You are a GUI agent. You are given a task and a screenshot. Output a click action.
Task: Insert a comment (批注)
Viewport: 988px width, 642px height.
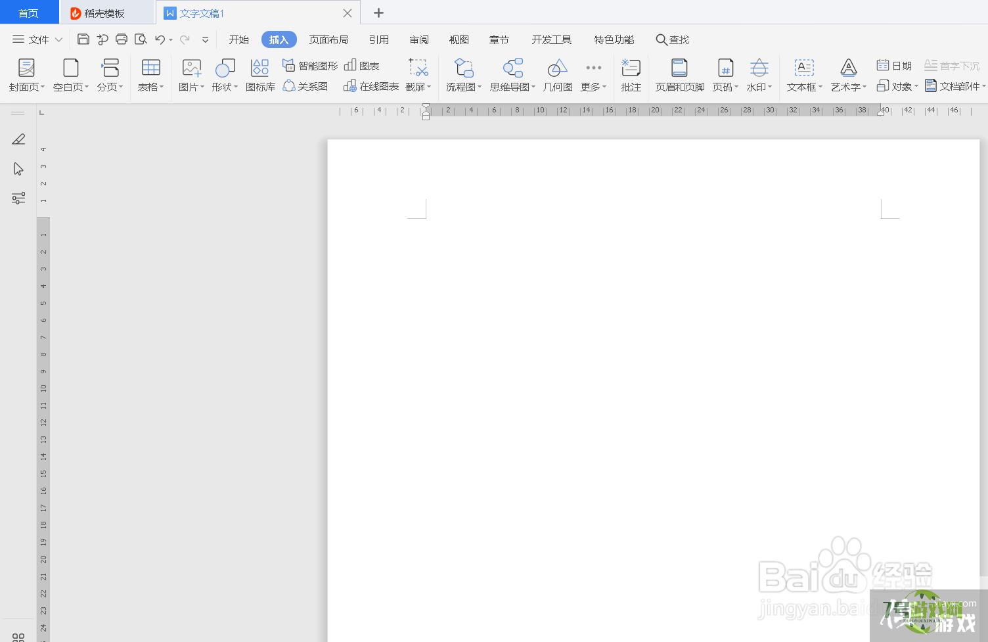point(631,76)
